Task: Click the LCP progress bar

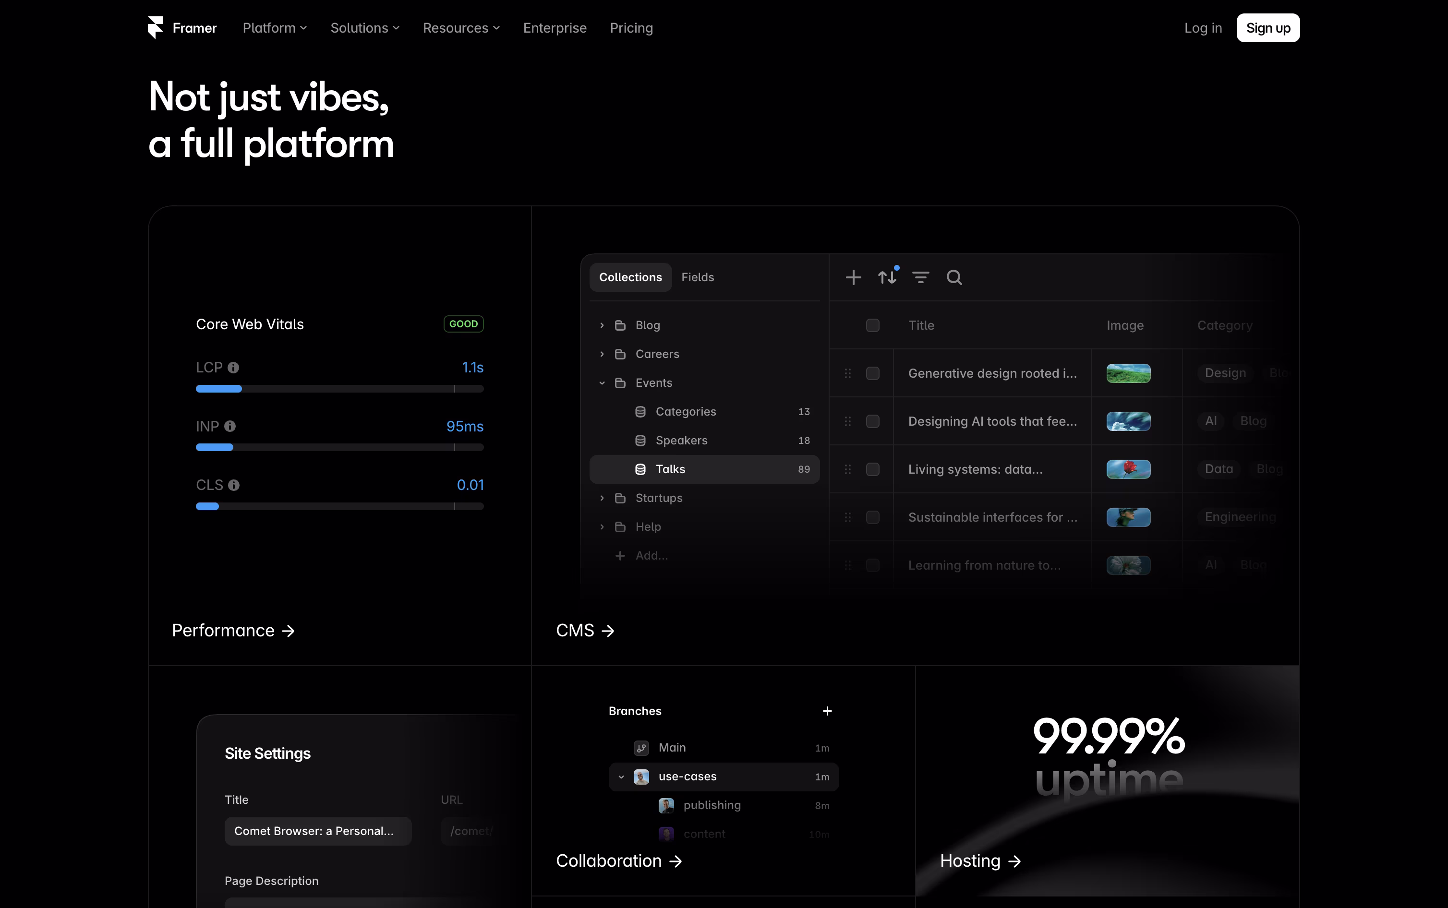Action: 339,389
